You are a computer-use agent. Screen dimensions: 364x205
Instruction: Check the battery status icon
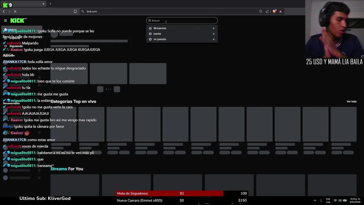point(345,200)
